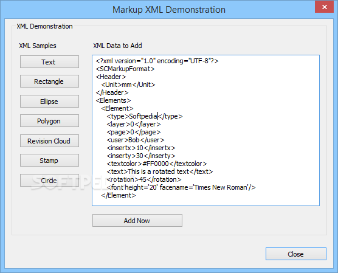Load the Ellipse XML sample
The width and height of the screenshot is (338, 273).
(49, 102)
